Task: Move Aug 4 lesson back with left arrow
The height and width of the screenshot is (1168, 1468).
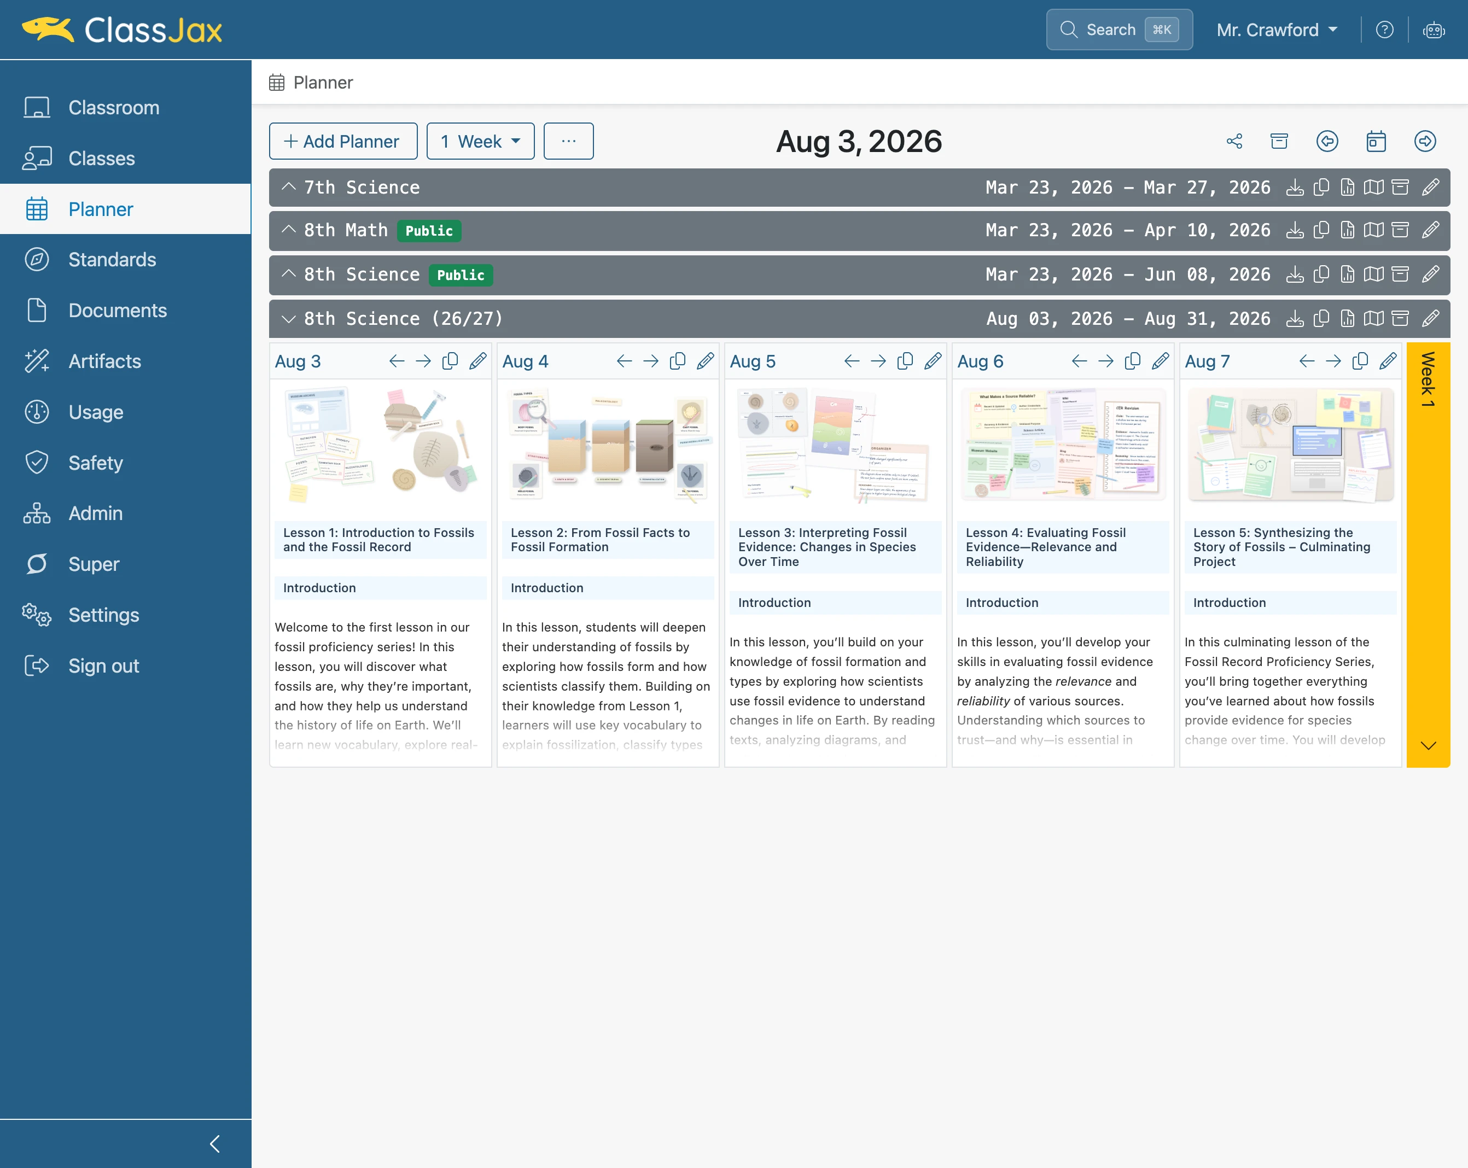Action: (625, 361)
